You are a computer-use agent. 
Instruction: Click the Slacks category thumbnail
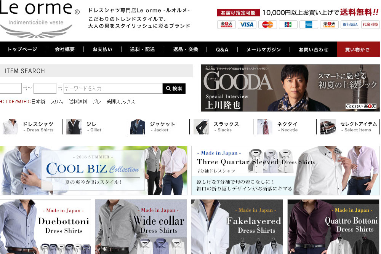(201, 127)
